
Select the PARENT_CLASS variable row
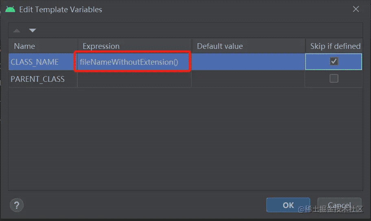click(x=37, y=79)
